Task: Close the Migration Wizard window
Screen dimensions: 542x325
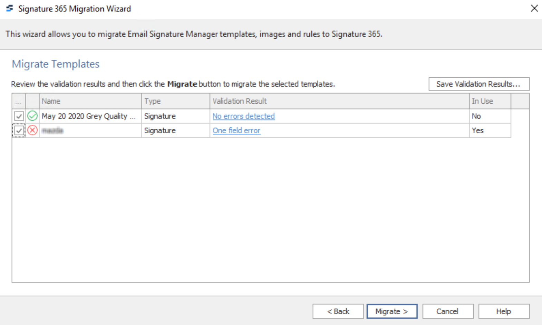Action: coord(534,8)
